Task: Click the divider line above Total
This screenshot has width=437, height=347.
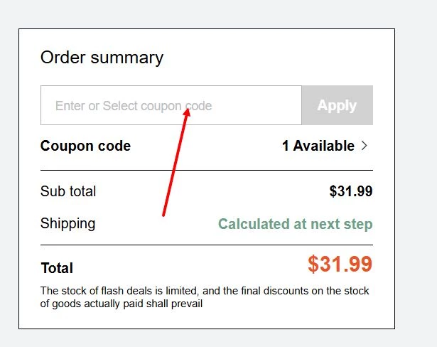Action: 206,245
